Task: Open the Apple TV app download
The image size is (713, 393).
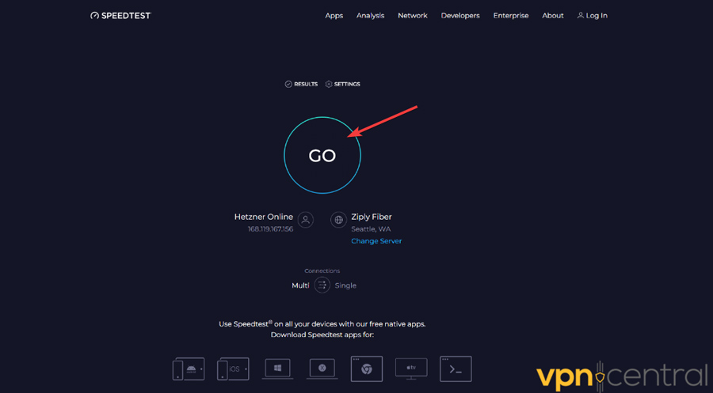Action: click(411, 368)
